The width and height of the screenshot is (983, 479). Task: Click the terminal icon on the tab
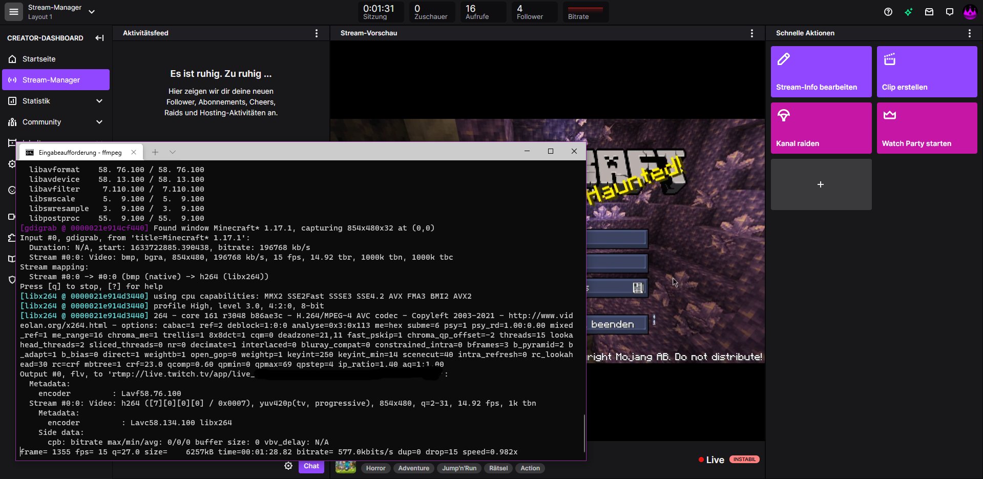[x=30, y=153]
